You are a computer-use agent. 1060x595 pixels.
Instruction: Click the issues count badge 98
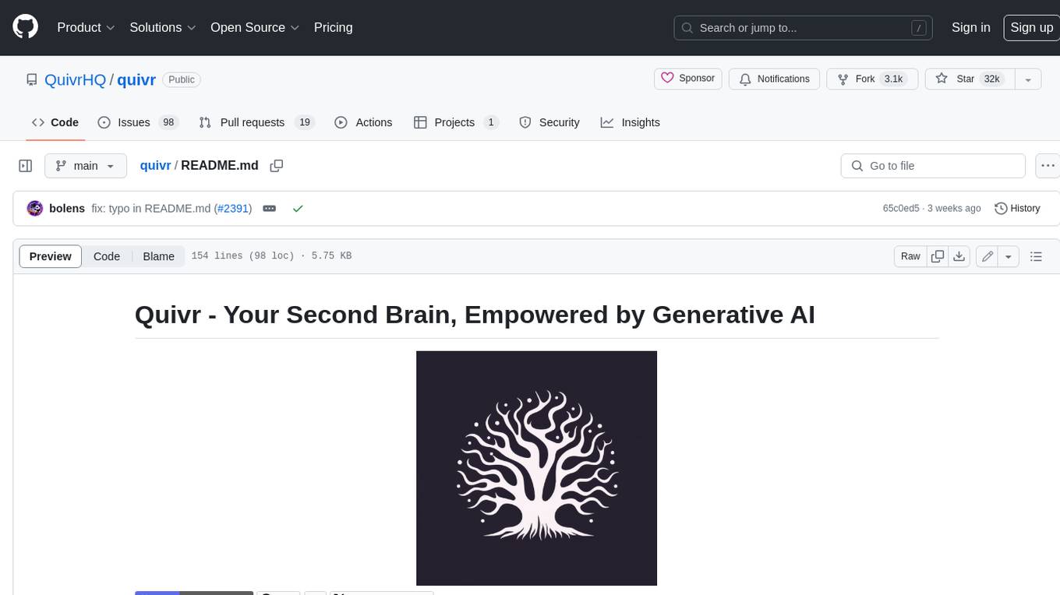[x=168, y=122]
